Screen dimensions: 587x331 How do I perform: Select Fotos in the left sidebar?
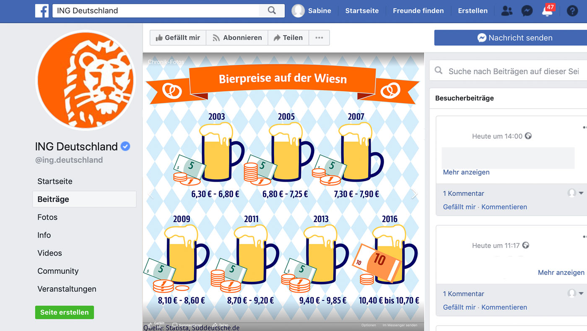(47, 217)
